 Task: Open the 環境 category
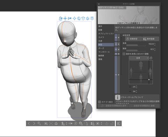100,59
